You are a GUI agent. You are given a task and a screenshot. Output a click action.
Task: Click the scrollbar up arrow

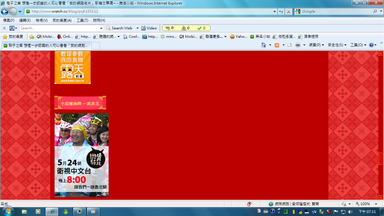coord(381,53)
